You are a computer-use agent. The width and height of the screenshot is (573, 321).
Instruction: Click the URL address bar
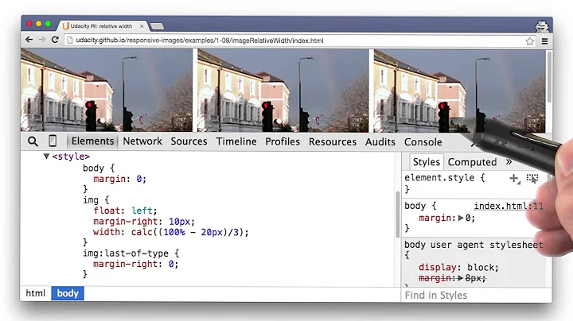(300, 41)
